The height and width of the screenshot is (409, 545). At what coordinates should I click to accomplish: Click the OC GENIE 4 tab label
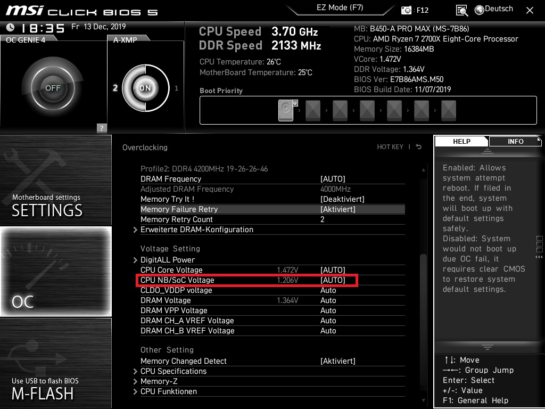[x=26, y=40]
